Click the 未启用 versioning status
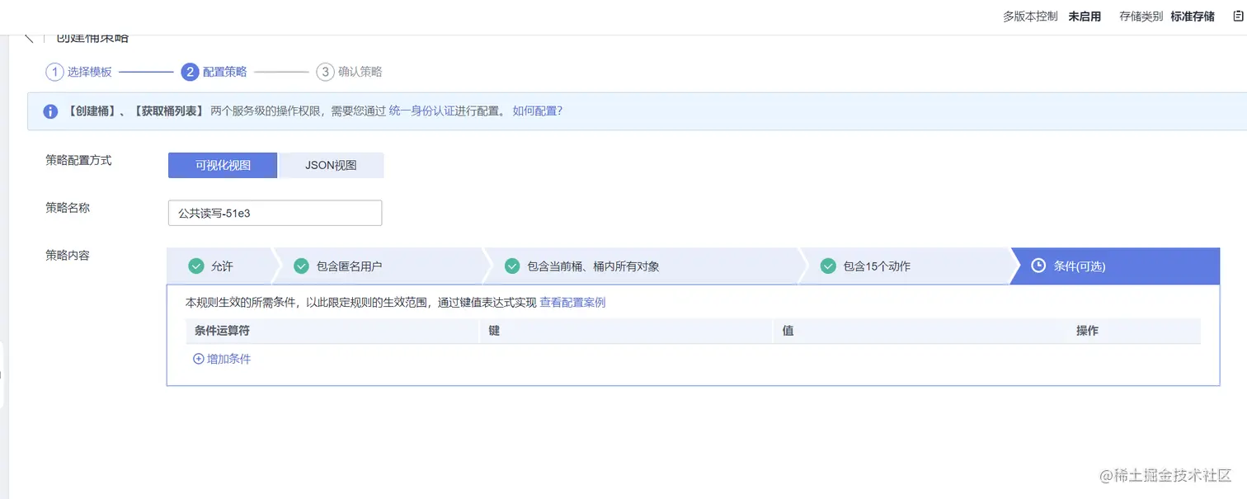The image size is (1247, 499). coord(1085,16)
